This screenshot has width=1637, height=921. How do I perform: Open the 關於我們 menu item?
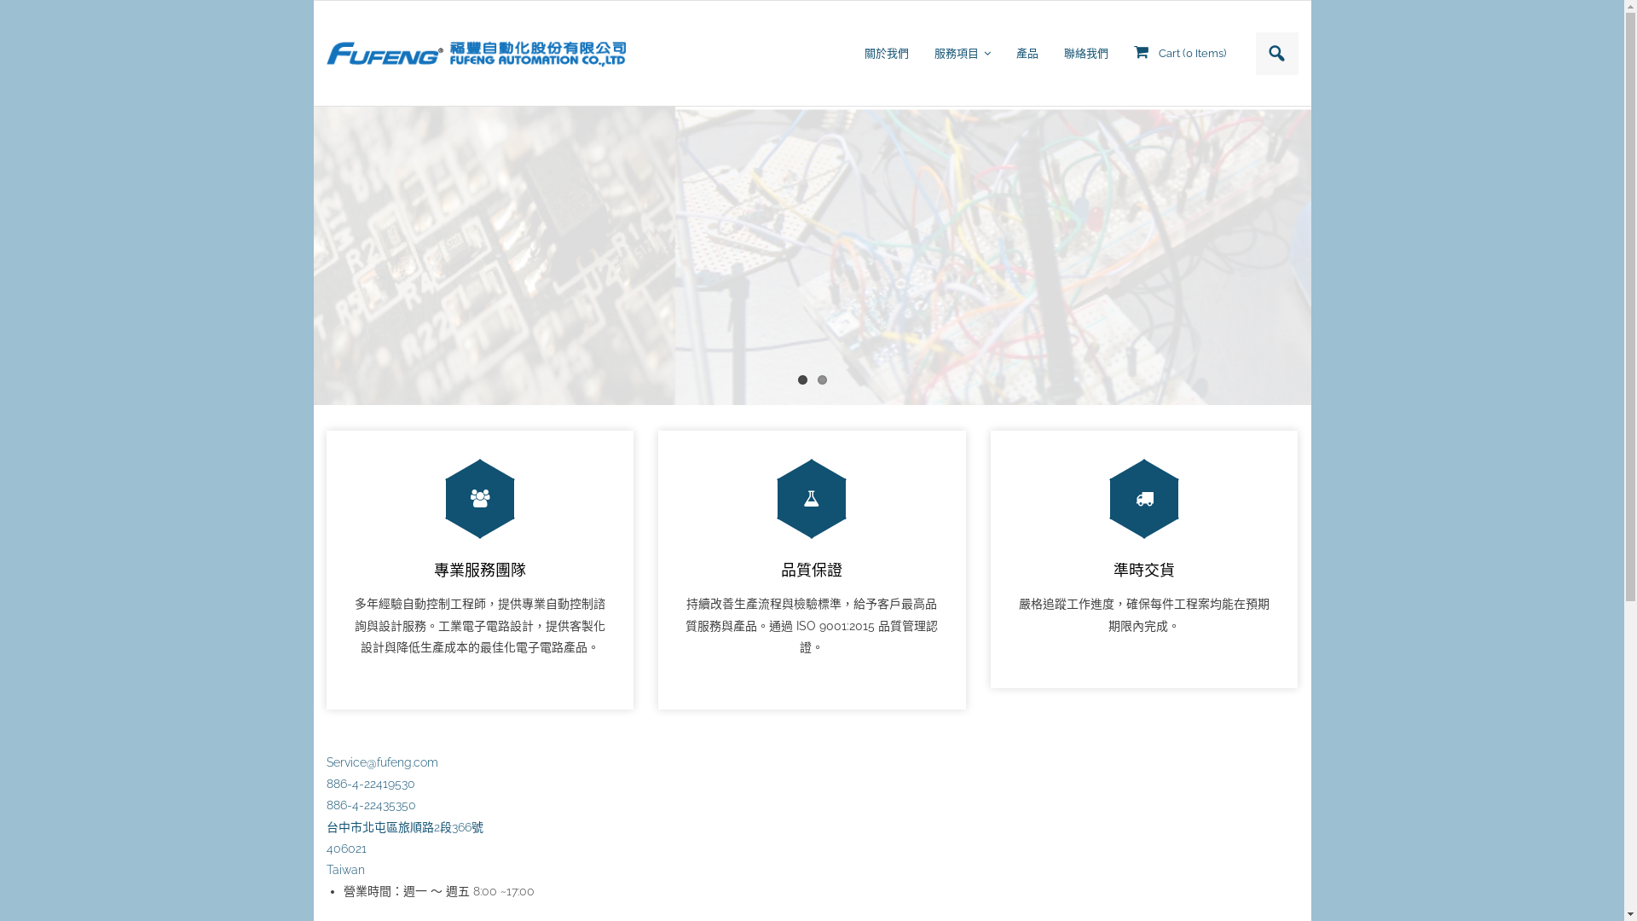(886, 54)
